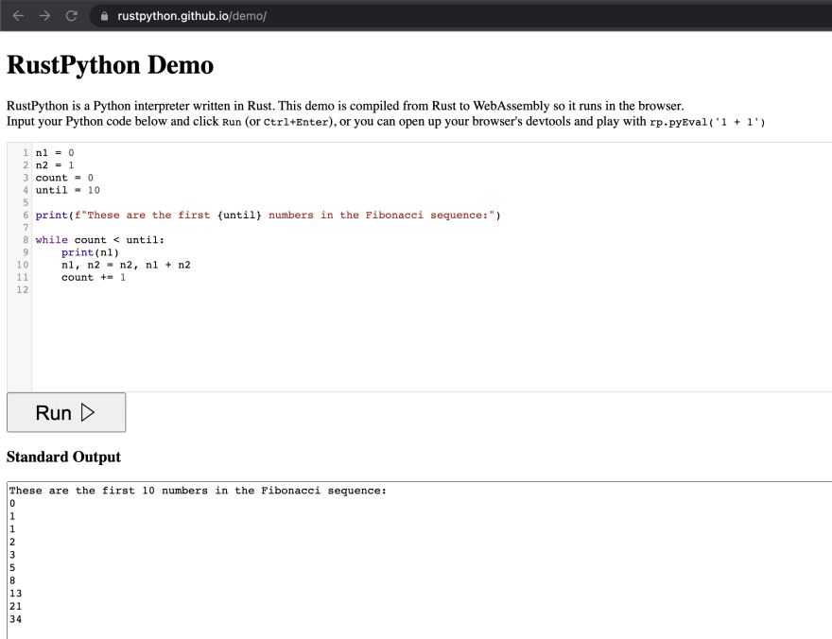Screen dimensions: 832x639
Task: Click the 'count = 0' code line
Action: tap(64, 178)
